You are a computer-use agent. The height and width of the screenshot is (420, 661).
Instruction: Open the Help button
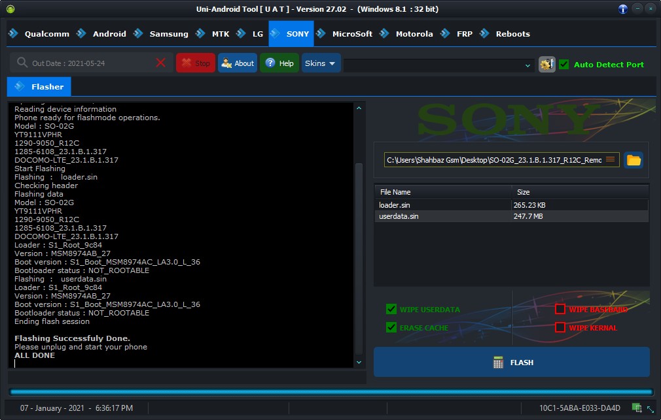(279, 63)
